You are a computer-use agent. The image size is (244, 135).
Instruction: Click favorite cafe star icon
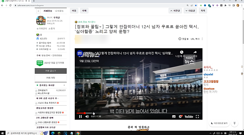(x=38, y=11)
